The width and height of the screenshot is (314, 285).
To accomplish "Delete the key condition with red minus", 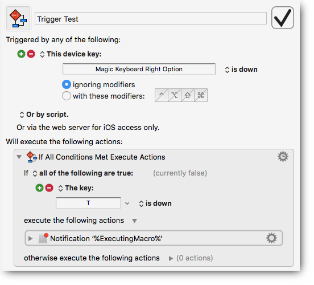I will [49, 188].
